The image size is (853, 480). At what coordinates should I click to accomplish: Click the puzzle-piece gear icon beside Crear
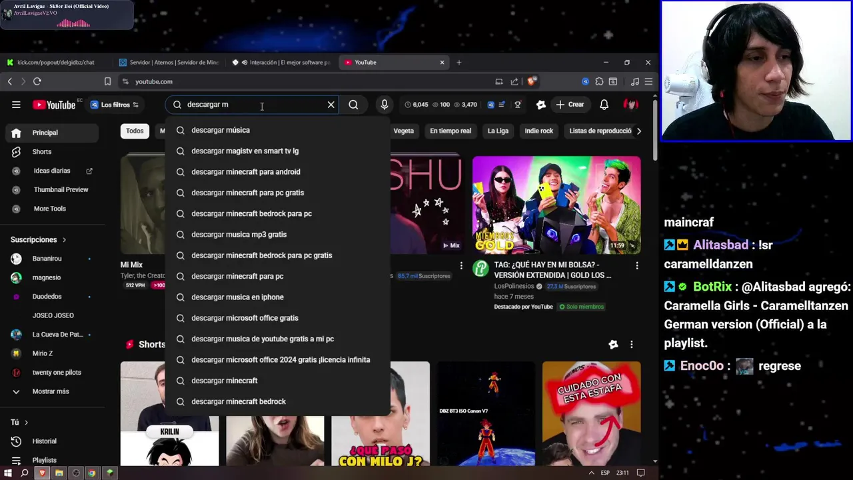(541, 105)
